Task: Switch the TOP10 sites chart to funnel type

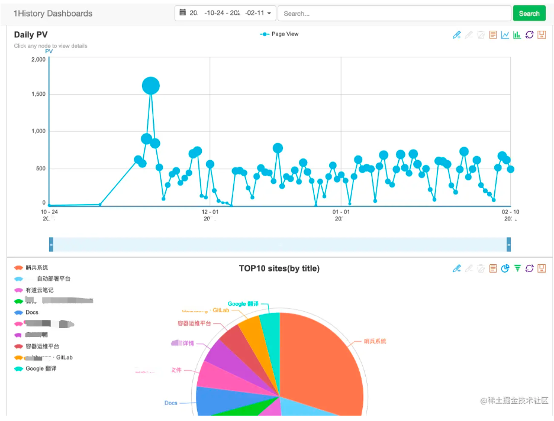Action: pos(517,268)
